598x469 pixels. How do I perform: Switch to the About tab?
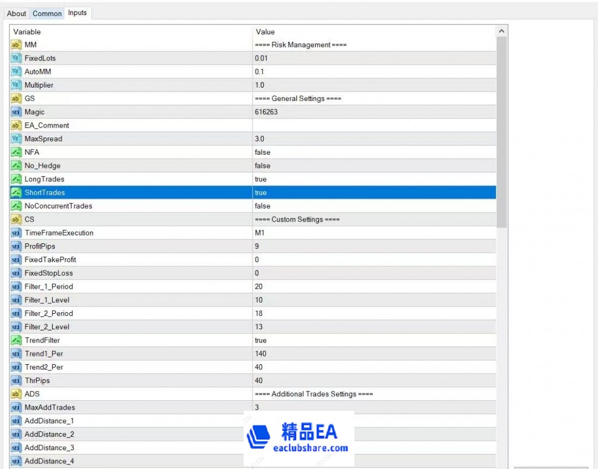(x=17, y=13)
